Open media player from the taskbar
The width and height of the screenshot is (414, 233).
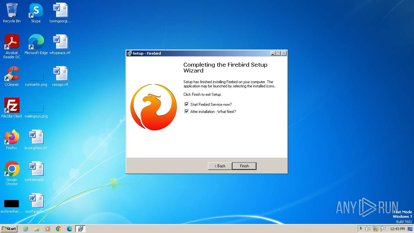[x=48, y=229]
